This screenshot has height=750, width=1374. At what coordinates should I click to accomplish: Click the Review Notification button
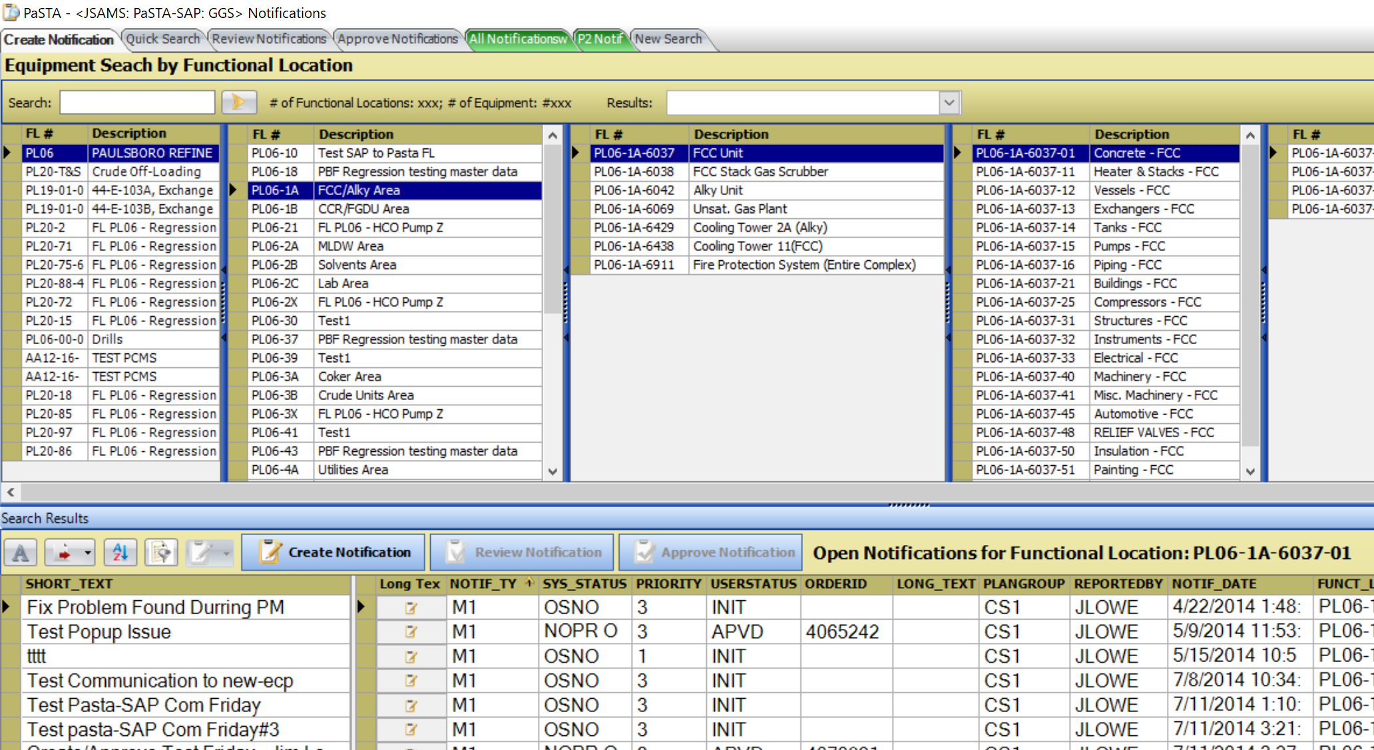[522, 552]
